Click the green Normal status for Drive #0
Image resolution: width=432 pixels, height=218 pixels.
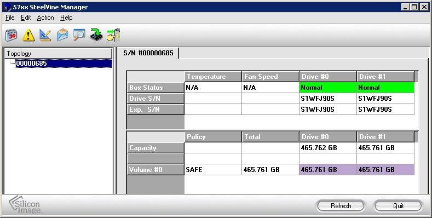(x=328, y=88)
